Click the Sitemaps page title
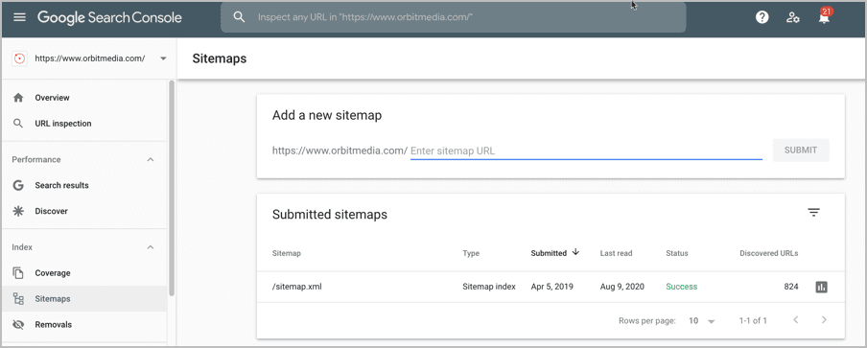867x348 pixels. pyautogui.click(x=220, y=58)
